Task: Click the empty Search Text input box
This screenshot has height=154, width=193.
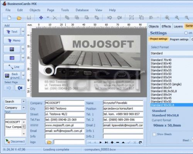Action: click(x=15, y=116)
